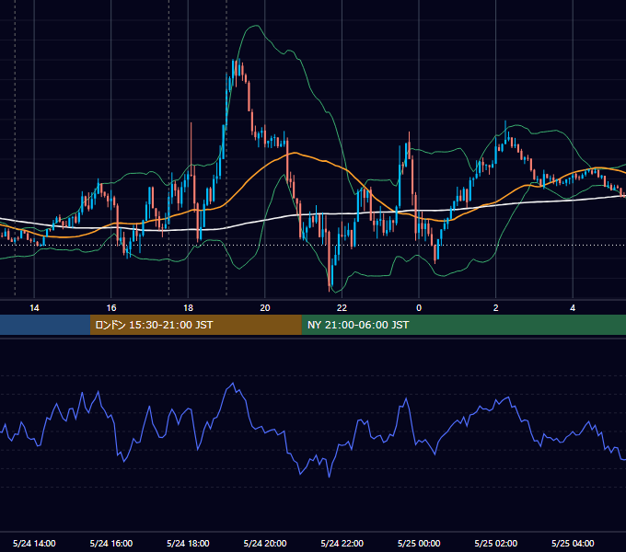Click the 5/24 18:00 label on oscillator axis

pos(188,543)
